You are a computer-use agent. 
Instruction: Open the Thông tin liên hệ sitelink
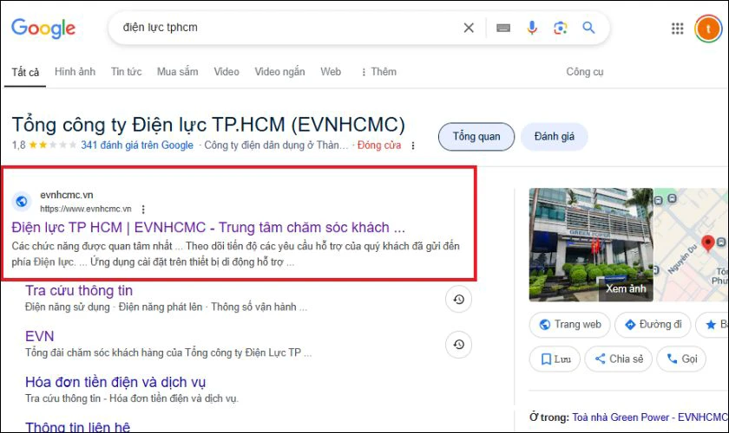coord(77,426)
